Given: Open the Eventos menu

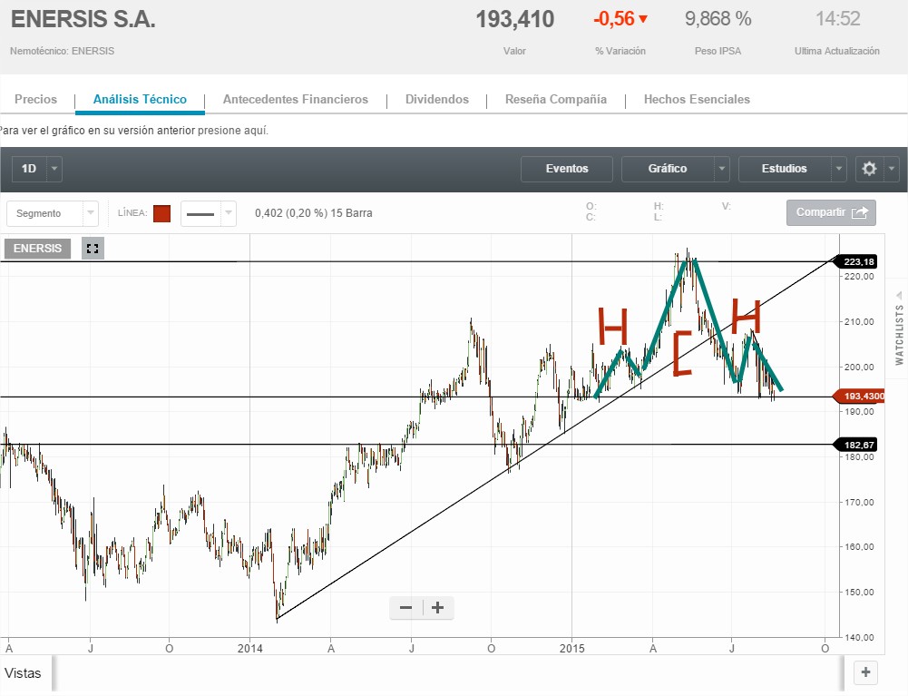Looking at the screenshot, I should [567, 169].
